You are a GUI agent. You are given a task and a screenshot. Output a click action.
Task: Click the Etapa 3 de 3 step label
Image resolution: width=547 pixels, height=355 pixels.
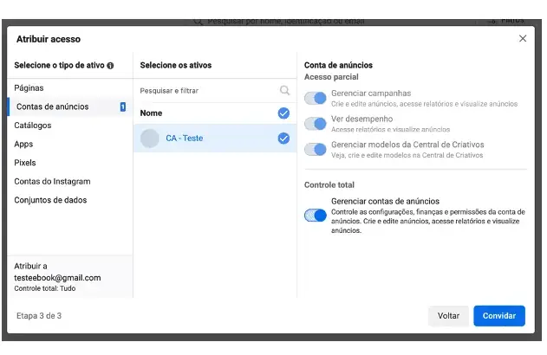39,316
